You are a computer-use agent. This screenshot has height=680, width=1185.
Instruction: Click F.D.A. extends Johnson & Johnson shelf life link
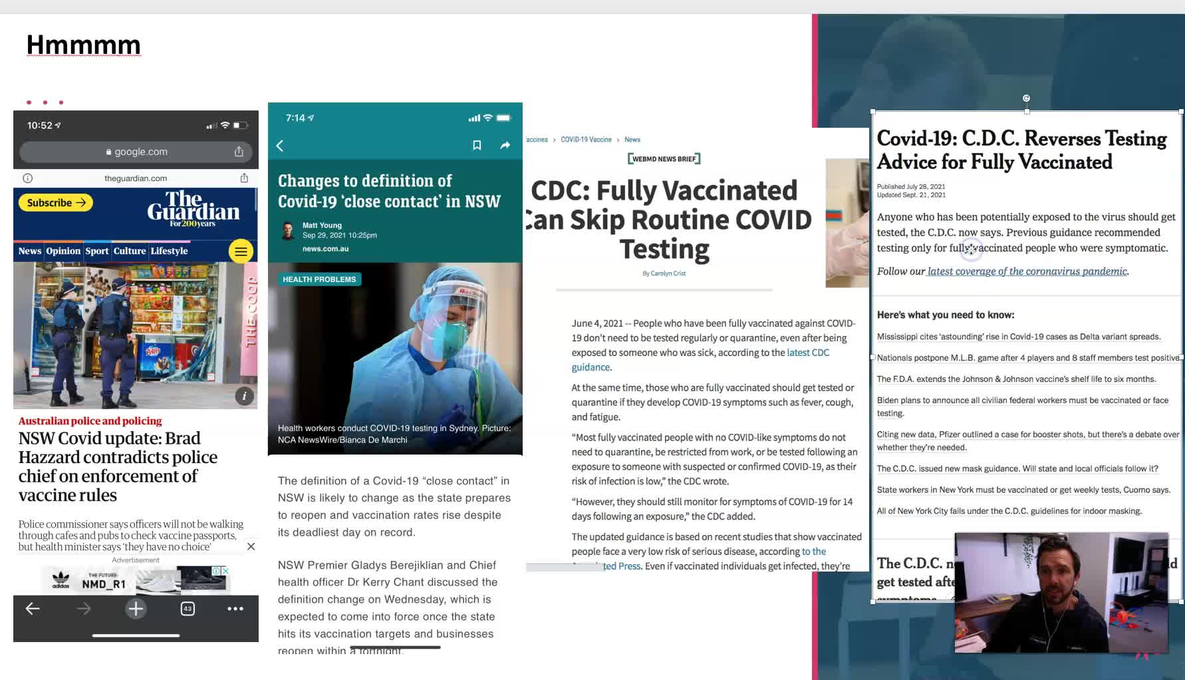(1016, 379)
